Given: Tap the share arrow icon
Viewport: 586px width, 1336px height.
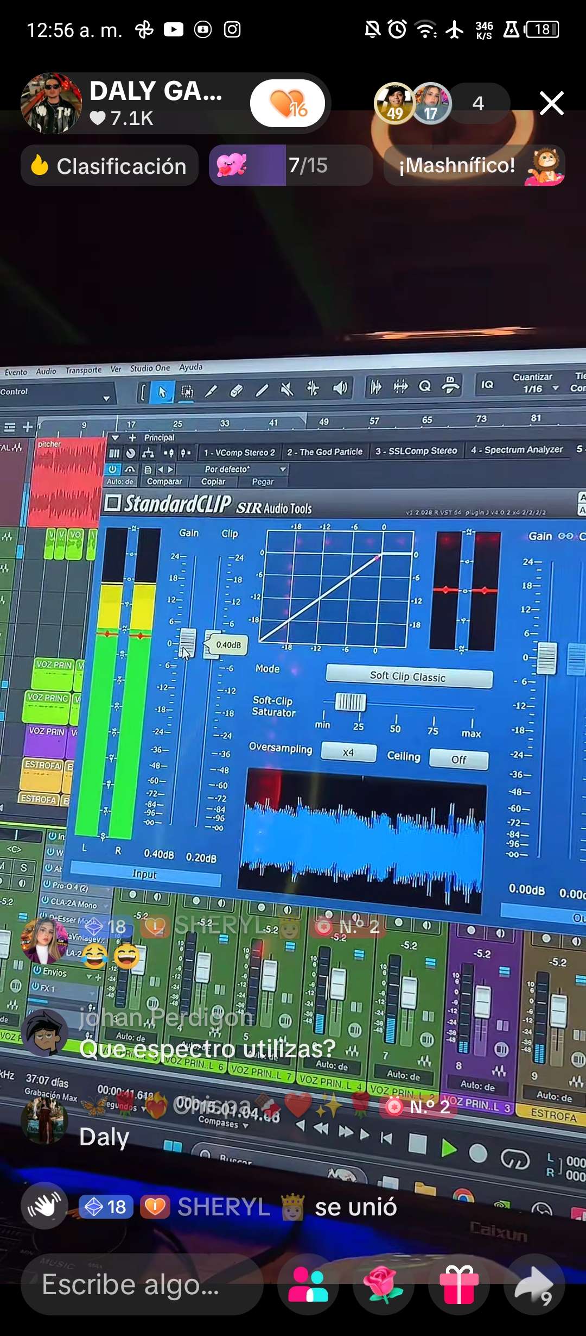Looking at the screenshot, I should (x=534, y=1284).
